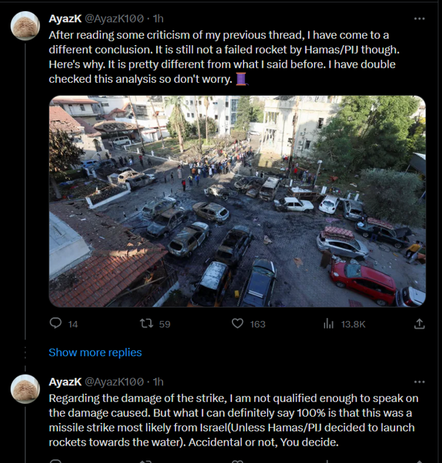
Task: Click the share icon on first tweet
Action: point(419,323)
